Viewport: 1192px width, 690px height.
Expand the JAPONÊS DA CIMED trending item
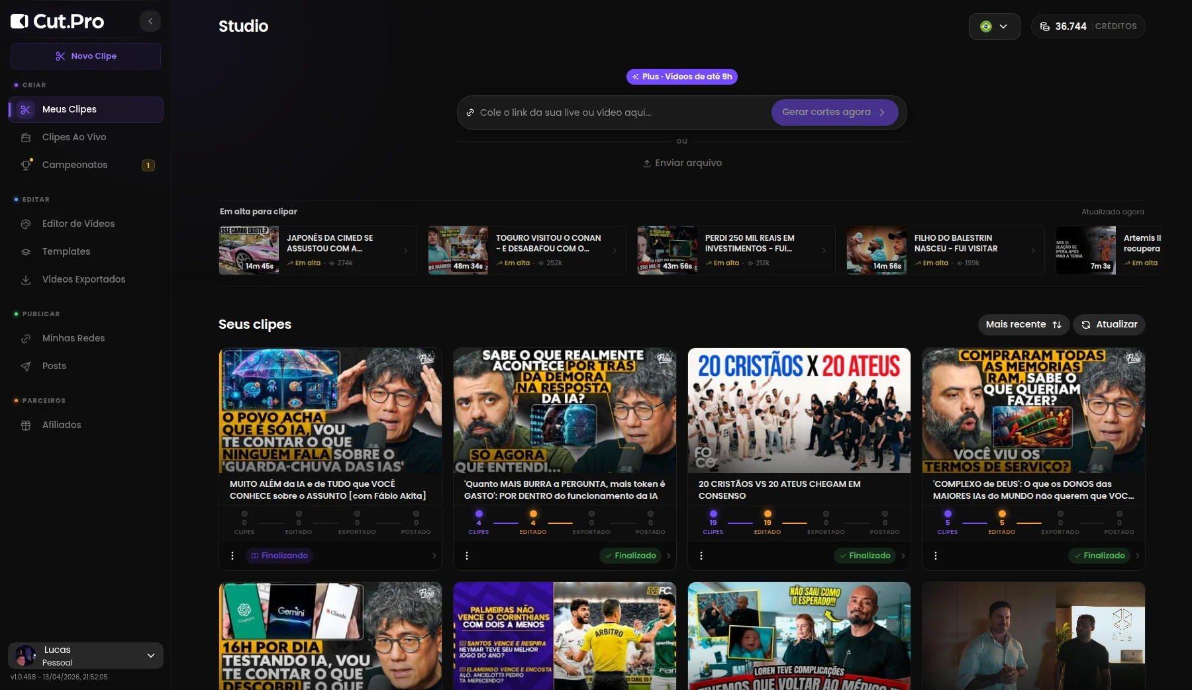(x=405, y=250)
